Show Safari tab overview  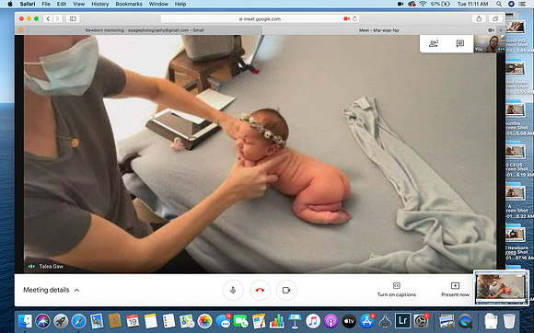coord(495,18)
